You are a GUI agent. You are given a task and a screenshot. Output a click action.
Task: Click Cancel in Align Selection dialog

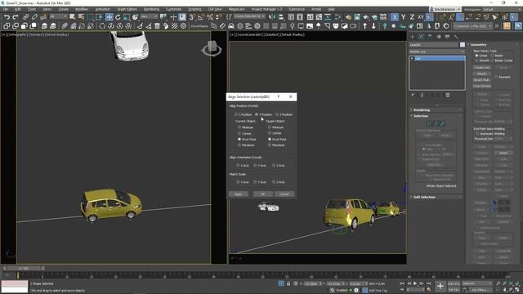coord(284,194)
